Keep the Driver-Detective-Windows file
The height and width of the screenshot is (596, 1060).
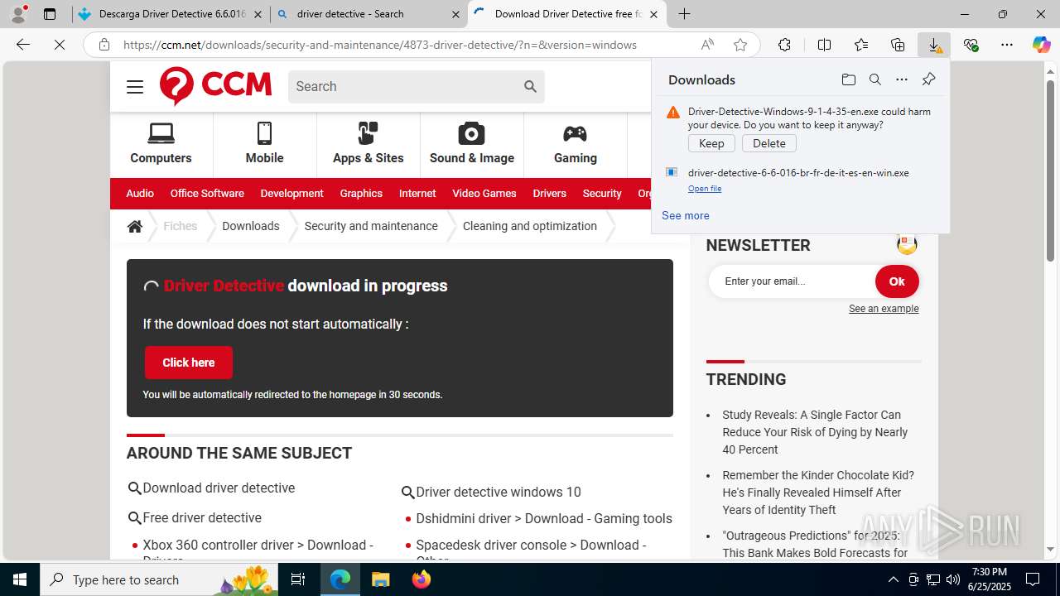tap(711, 143)
